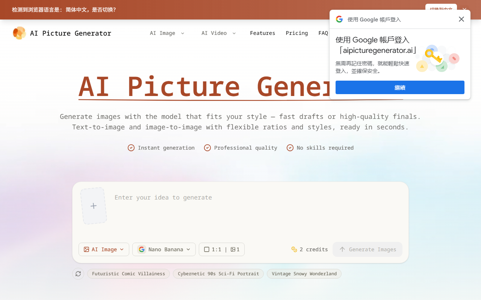Click the key illustration in Google popup
This screenshot has height=300, width=481.
pos(438,58)
